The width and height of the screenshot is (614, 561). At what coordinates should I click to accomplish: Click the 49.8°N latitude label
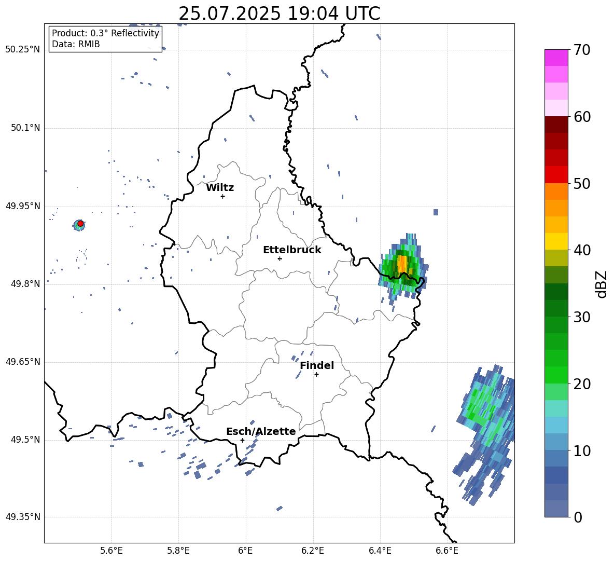(x=25, y=284)
